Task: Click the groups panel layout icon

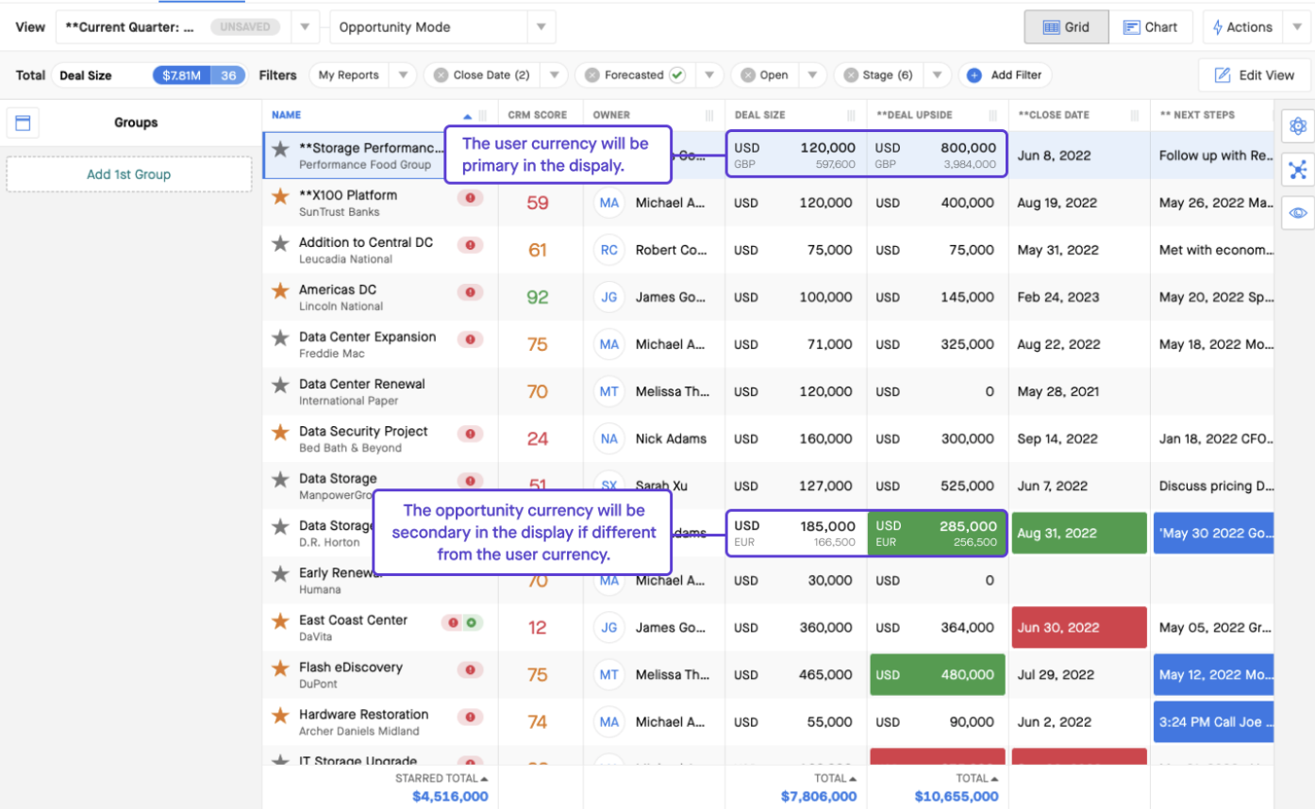Action: pos(23,123)
